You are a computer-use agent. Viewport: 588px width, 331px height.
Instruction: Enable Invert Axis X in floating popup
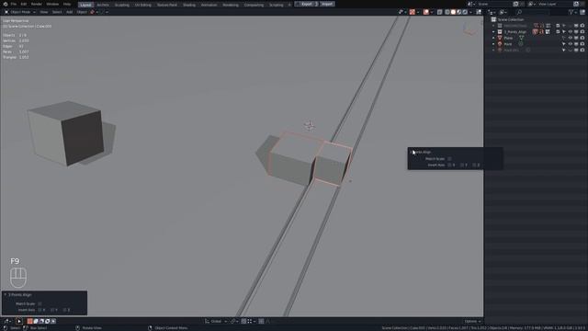click(x=449, y=165)
